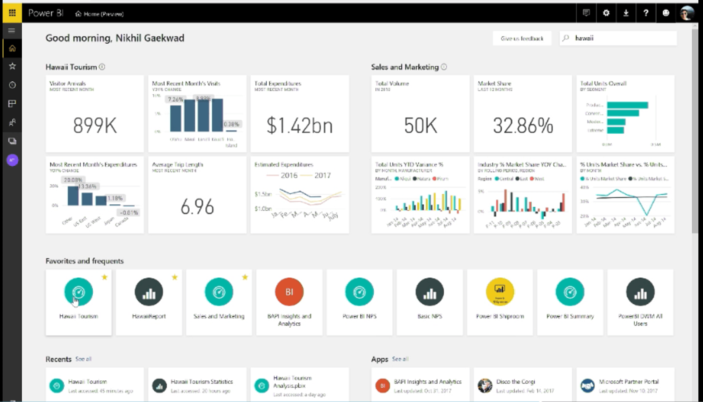Open Shared with me sidebar icon

tap(12, 123)
